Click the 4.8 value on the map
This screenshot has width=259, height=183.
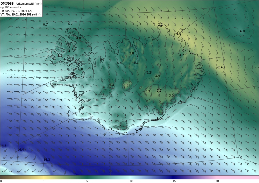78,38
